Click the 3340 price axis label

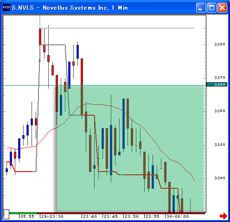220,178
